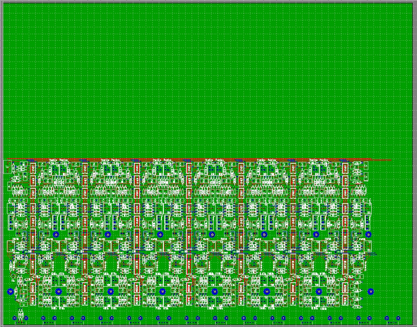This screenshot has width=417, height=327.
Task: Click the gray board border at the right edge
Action: click(415, 162)
